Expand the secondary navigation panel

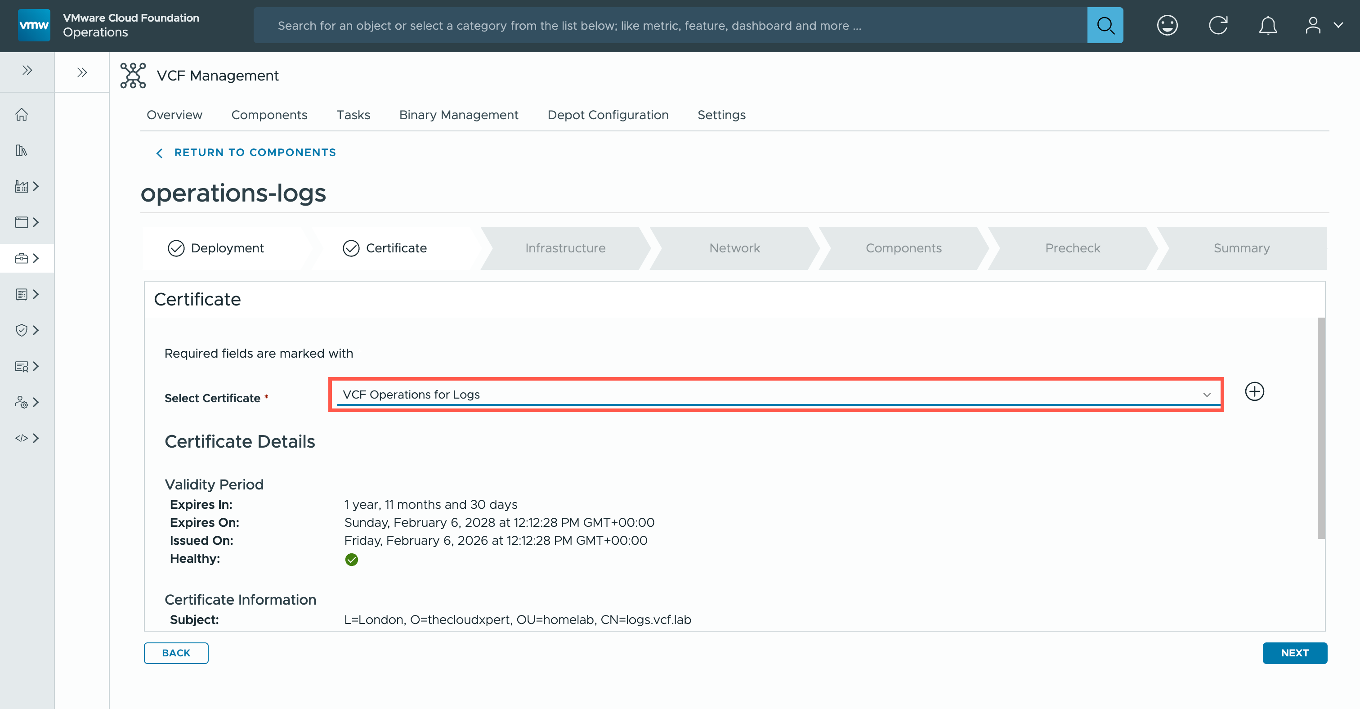click(82, 72)
